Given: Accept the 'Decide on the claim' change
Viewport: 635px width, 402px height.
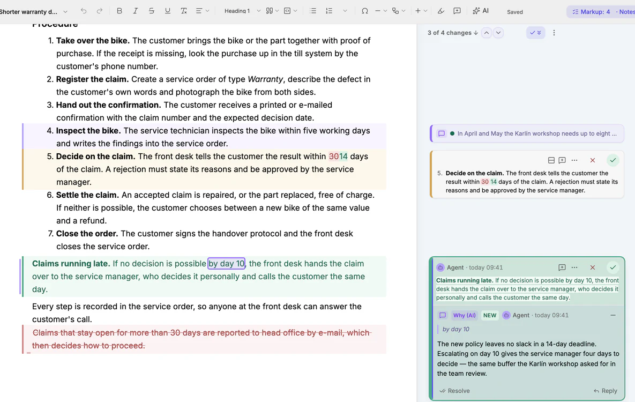Looking at the screenshot, I should pyautogui.click(x=612, y=160).
